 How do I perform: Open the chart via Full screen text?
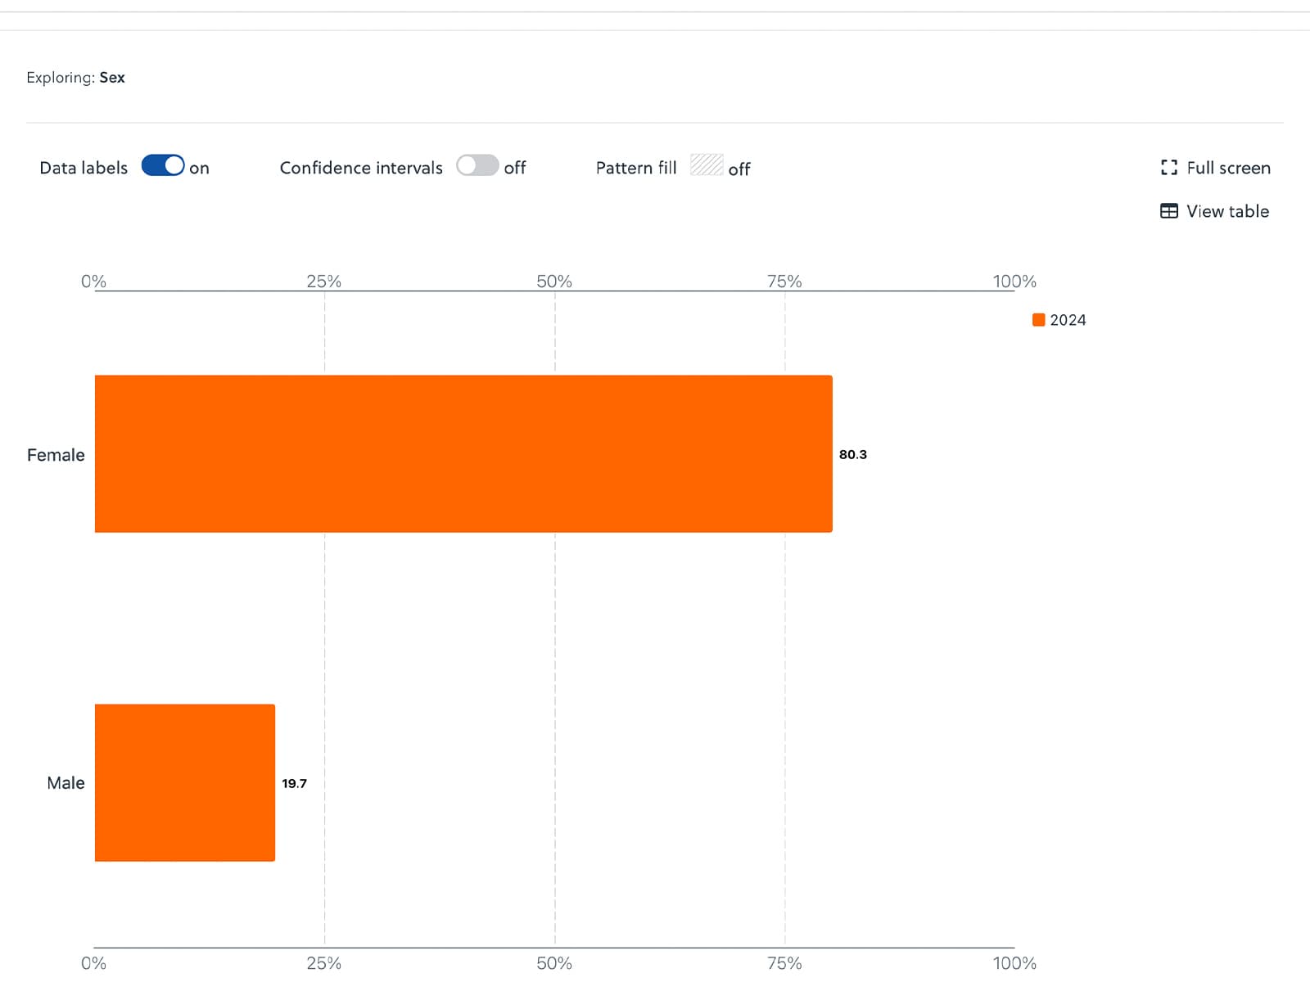click(x=1228, y=168)
